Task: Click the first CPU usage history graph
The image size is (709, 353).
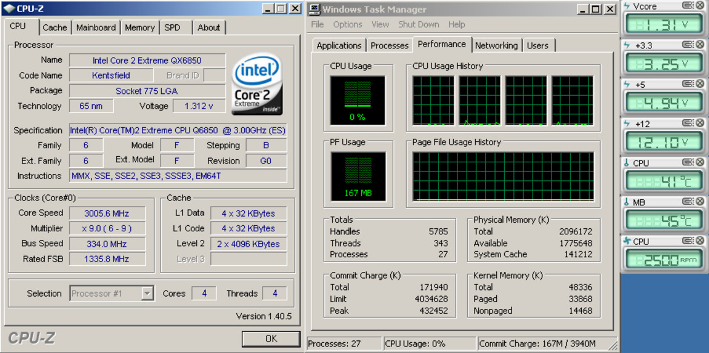Action: click(433, 101)
